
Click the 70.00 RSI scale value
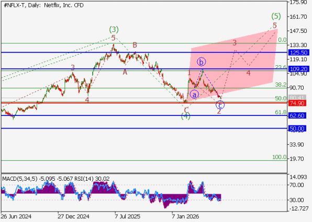296,185
